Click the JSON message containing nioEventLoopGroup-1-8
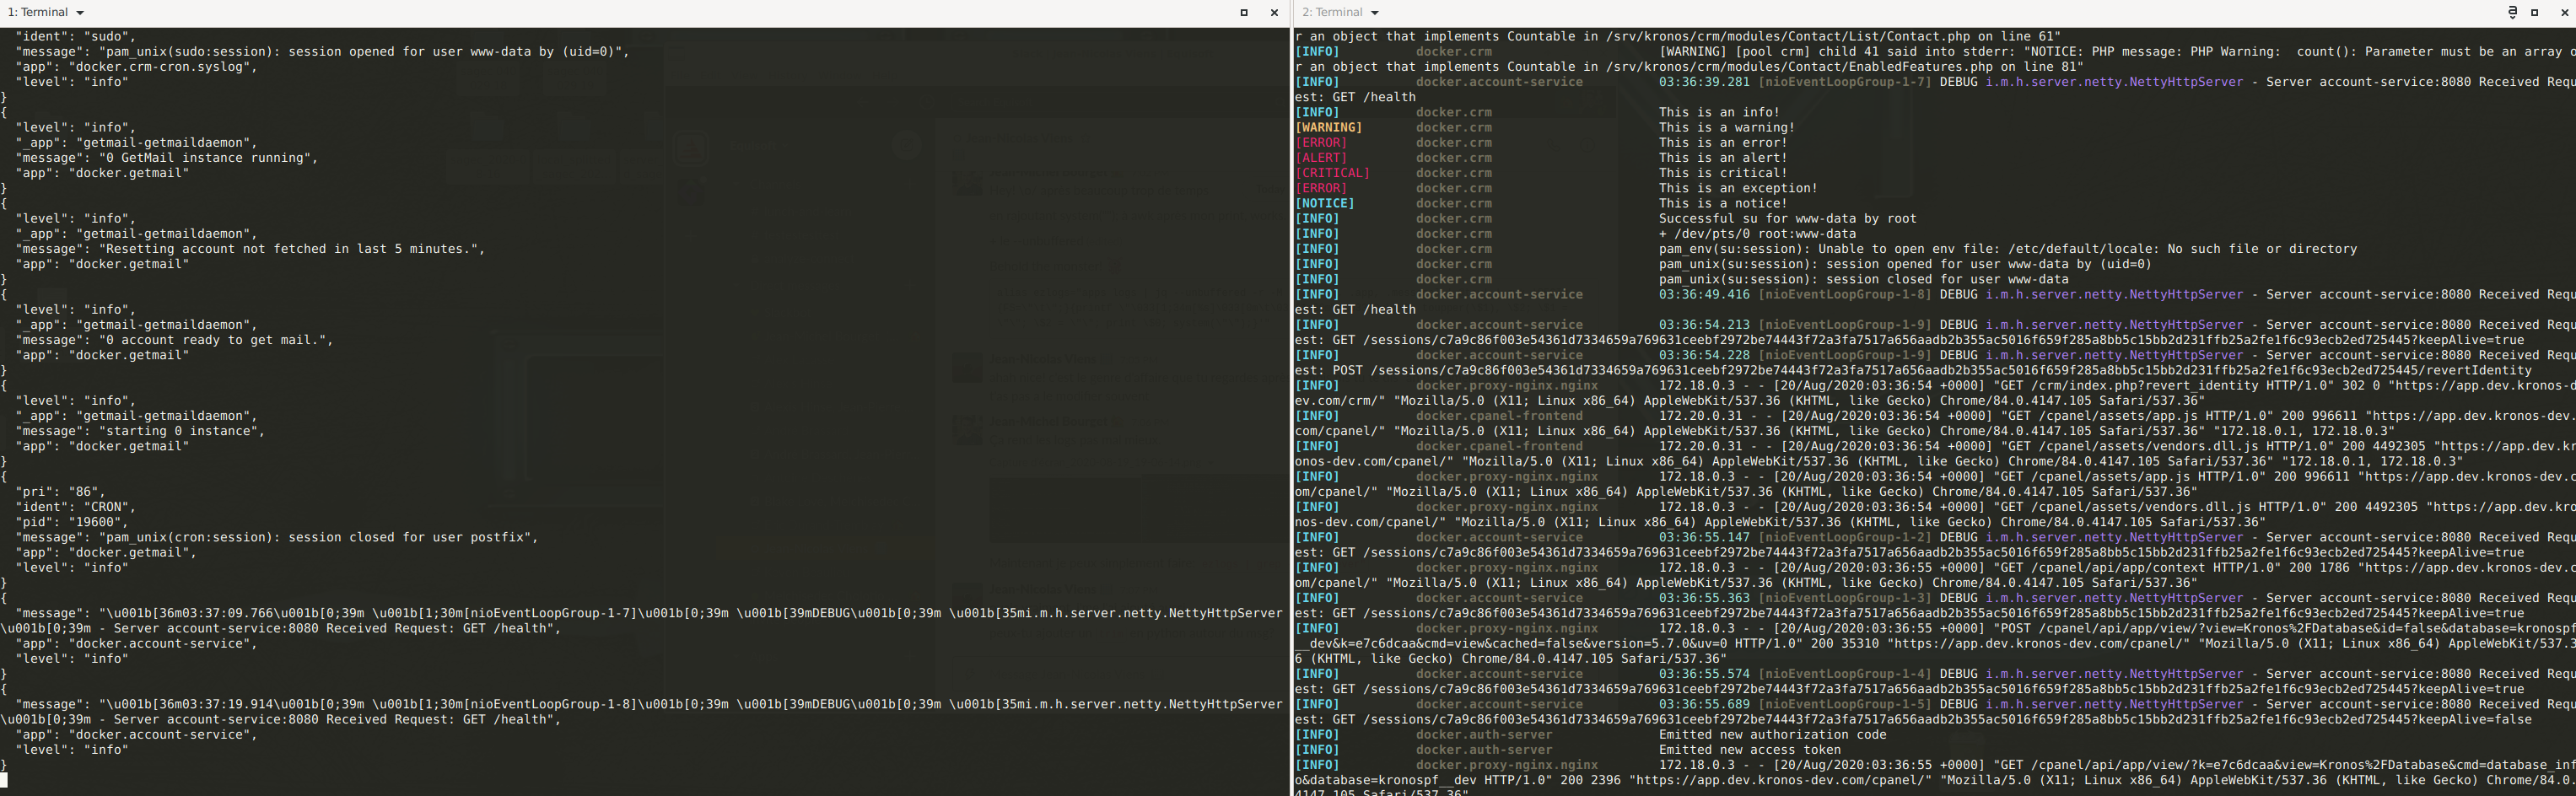The image size is (2576, 796). [x=641, y=712]
